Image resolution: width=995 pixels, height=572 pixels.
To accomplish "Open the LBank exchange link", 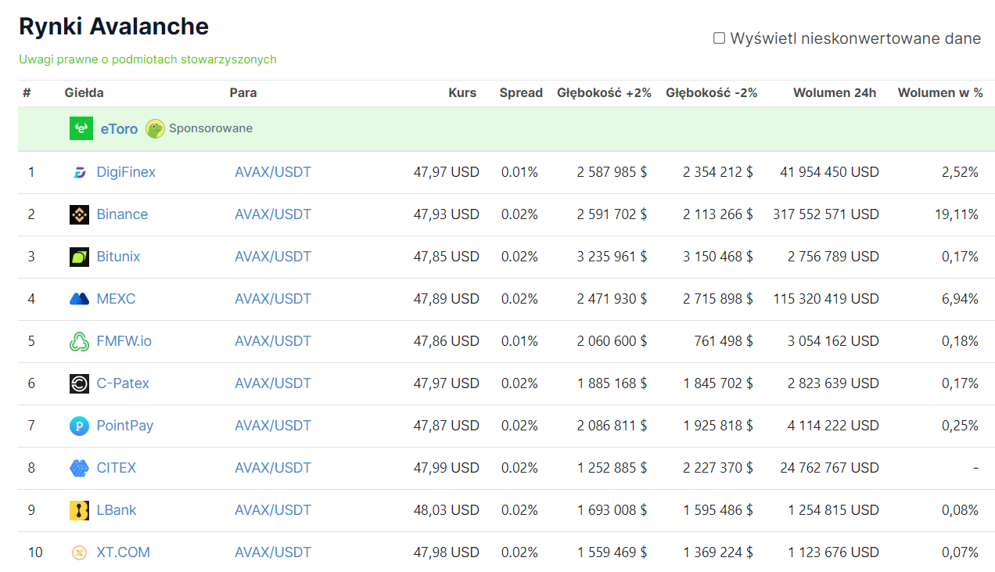I will click(x=117, y=510).
